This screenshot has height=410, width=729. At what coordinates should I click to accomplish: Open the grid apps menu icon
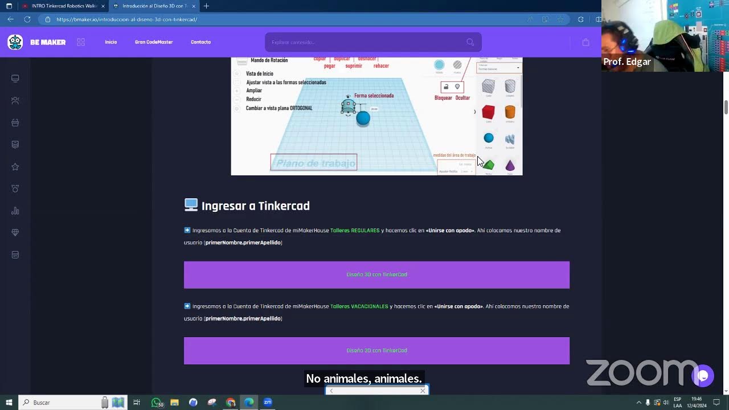[x=81, y=42]
